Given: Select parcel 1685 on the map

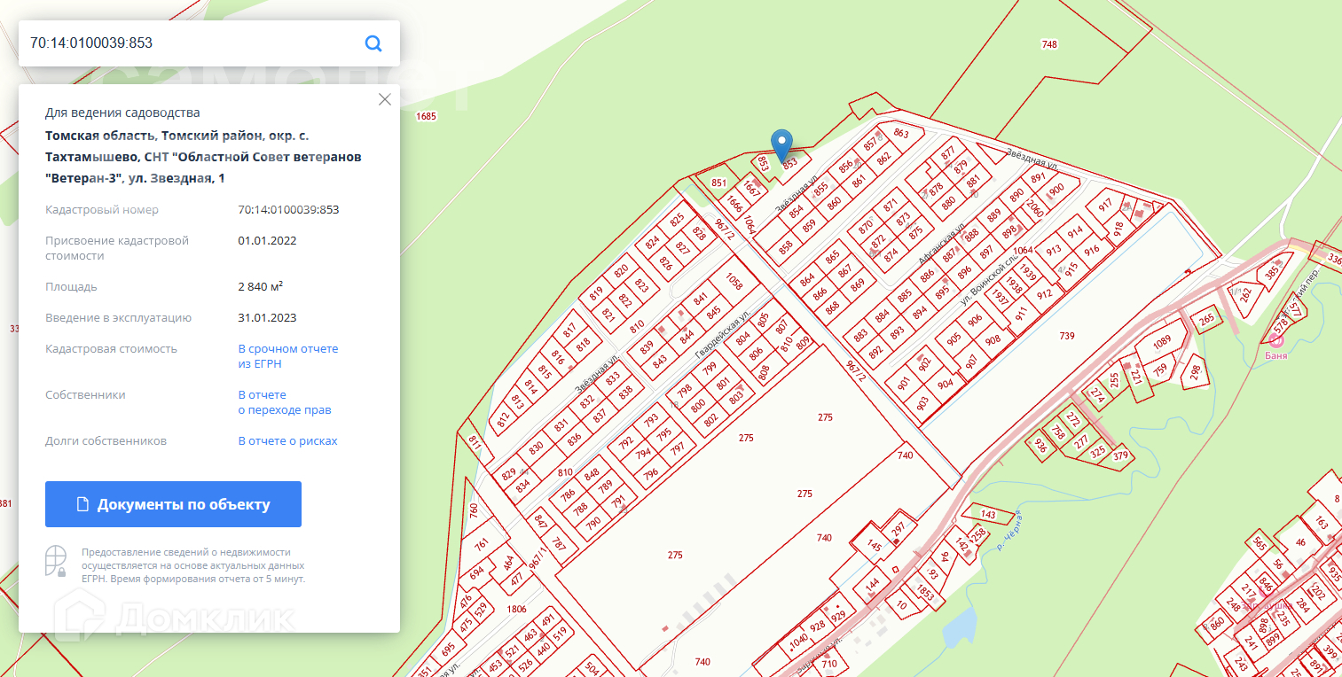Looking at the screenshot, I should coord(427,116).
